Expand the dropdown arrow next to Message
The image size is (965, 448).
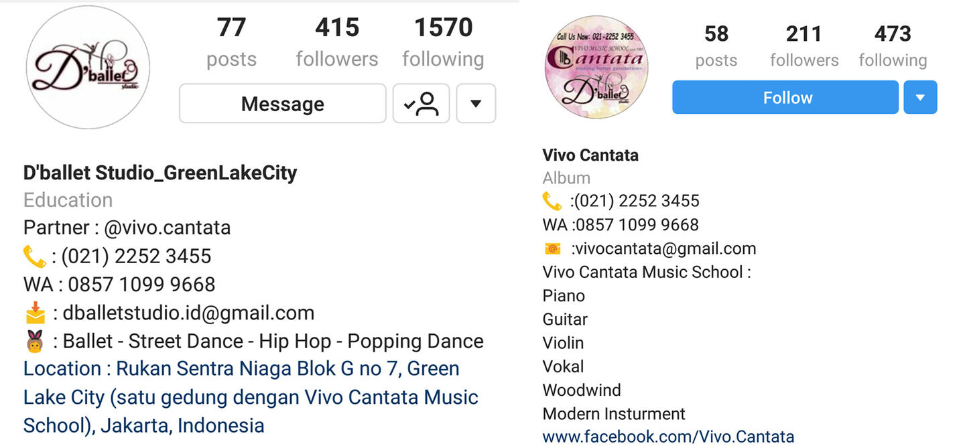point(476,103)
